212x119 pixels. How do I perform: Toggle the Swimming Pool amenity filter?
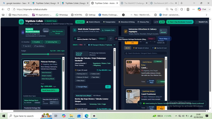[52, 42]
